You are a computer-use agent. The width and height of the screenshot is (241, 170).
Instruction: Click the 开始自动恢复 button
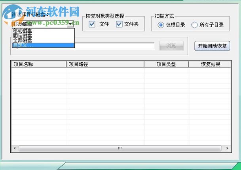pyautogui.click(x=212, y=46)
